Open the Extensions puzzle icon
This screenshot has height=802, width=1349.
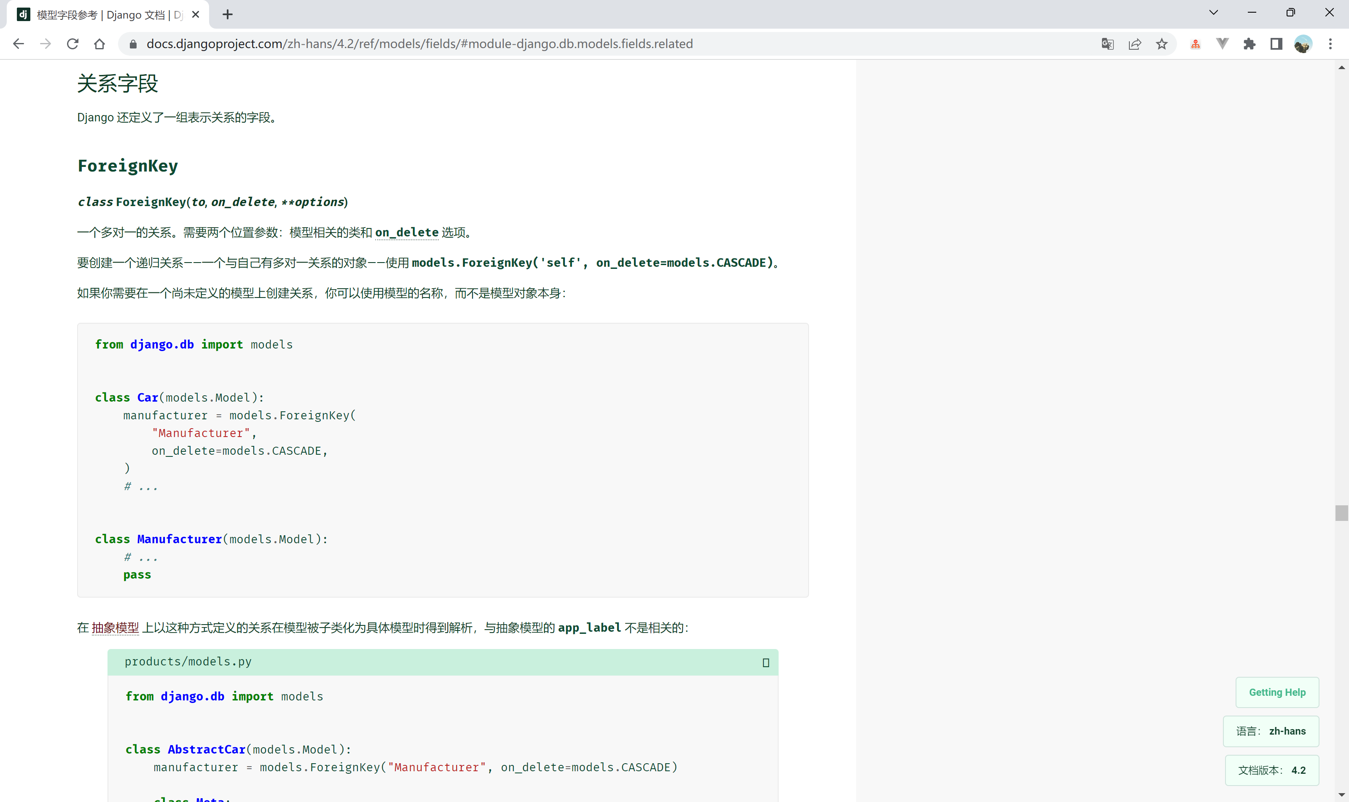click(x=1249, y=44)
